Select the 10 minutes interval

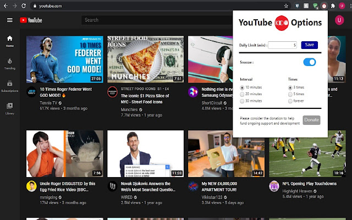coord(242,87)
